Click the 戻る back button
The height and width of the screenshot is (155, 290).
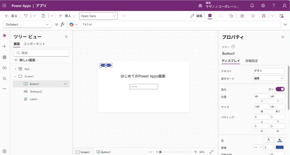[11, 16]
